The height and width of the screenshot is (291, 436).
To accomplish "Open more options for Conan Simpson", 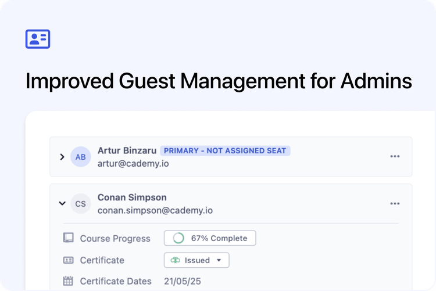I will (395, 203).
